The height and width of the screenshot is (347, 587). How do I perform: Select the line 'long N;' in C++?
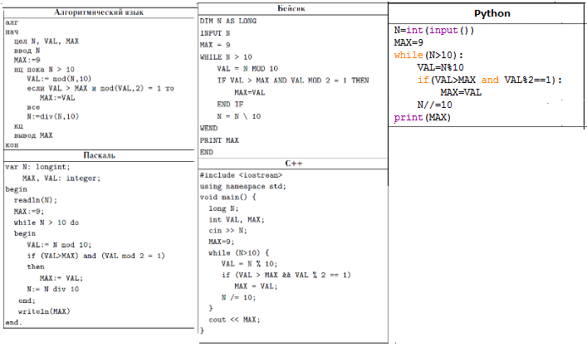pyautogui.click(x=223, y=208)
